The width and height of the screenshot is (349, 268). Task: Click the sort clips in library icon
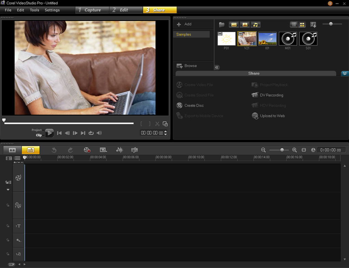(x=313, y=25)
